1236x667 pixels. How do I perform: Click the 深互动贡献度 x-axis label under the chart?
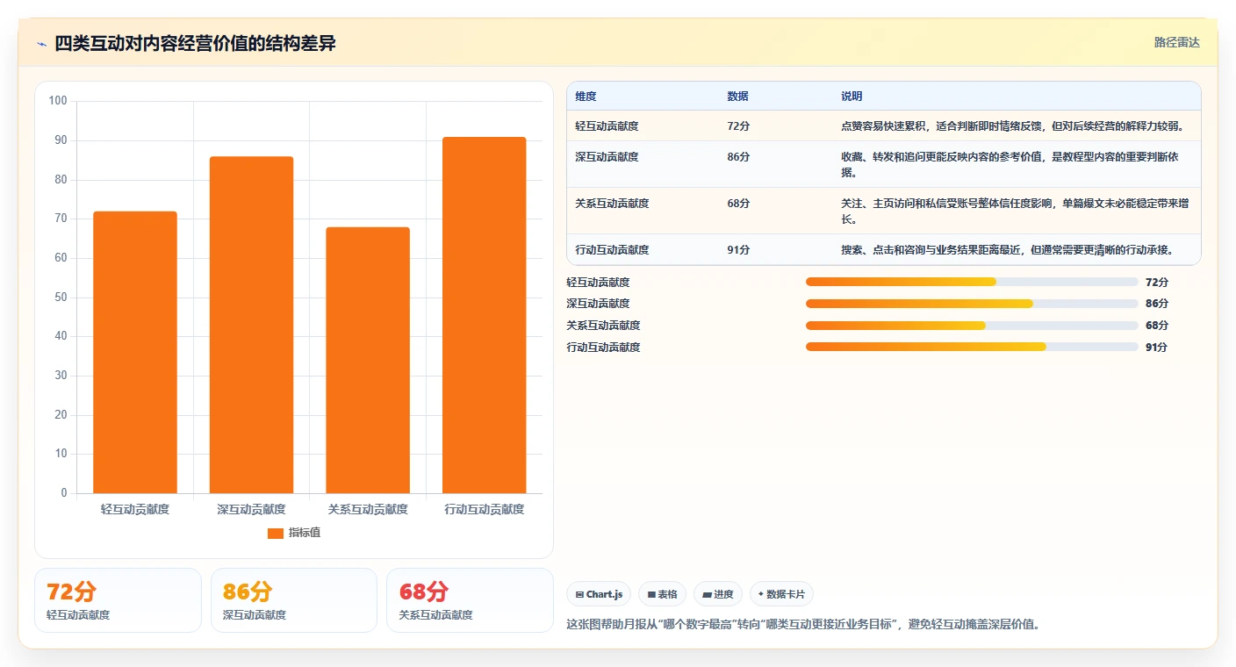click(x=251, y=509)
